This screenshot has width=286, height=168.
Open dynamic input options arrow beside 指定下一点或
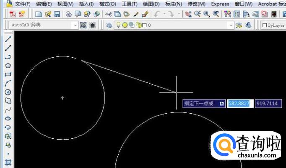point(221,104)
